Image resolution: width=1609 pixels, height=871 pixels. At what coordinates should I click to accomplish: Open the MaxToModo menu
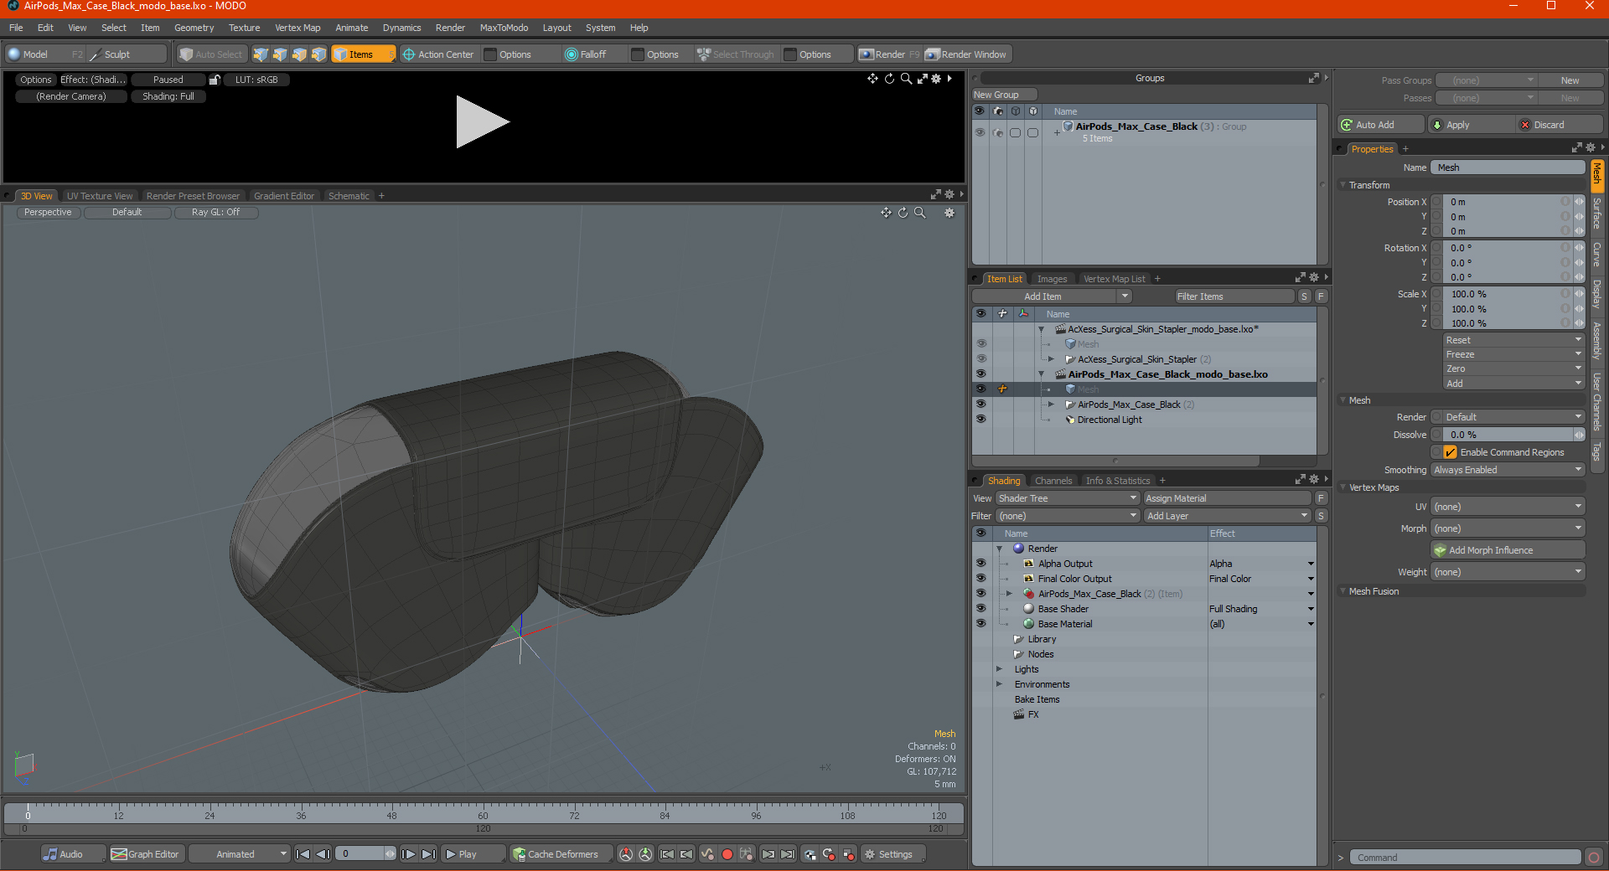pos(504,28)
